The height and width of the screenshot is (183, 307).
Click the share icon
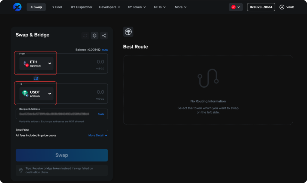pos(104,36)
